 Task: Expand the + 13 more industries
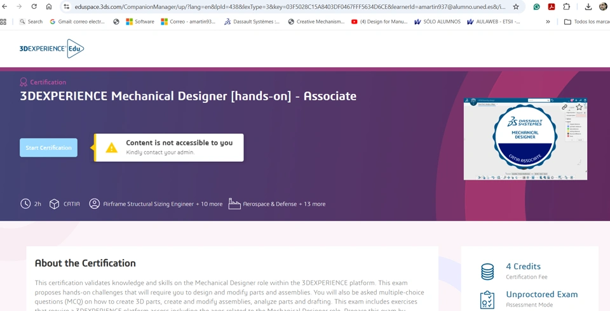(x=312, y=204)
